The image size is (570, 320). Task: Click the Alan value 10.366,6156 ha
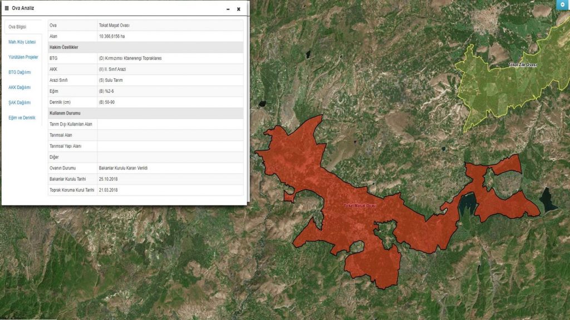(x=112, y=36)
